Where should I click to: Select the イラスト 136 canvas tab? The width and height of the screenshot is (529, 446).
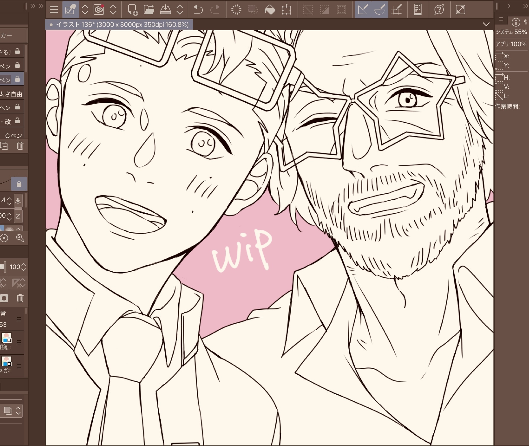pyautogui.click(x=119, y=25)
